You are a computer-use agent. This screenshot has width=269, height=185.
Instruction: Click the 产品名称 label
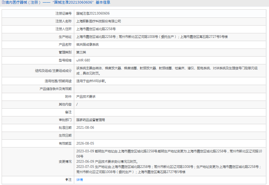click(x=65, y=45)
